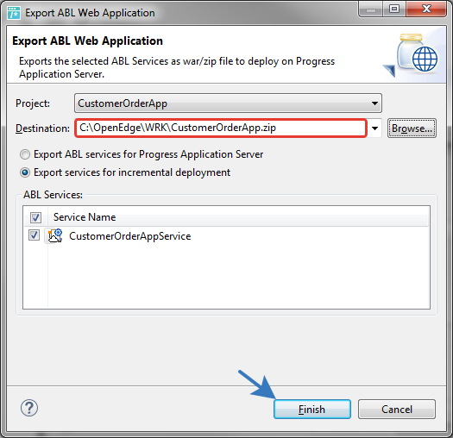
Task: Click the Browse button
Action: pyautogui.click(x=412, y=128)
